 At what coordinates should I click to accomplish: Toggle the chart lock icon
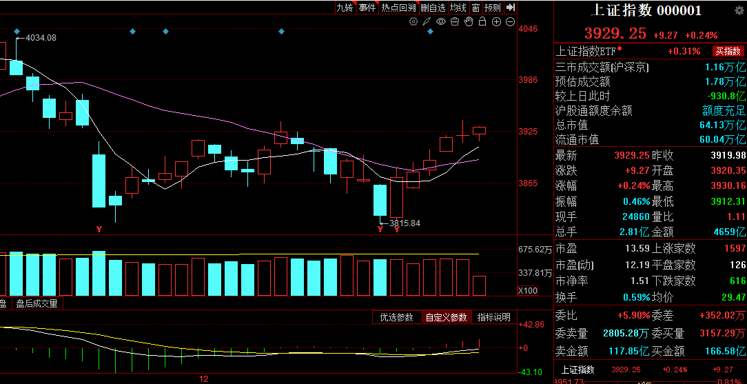482,22
